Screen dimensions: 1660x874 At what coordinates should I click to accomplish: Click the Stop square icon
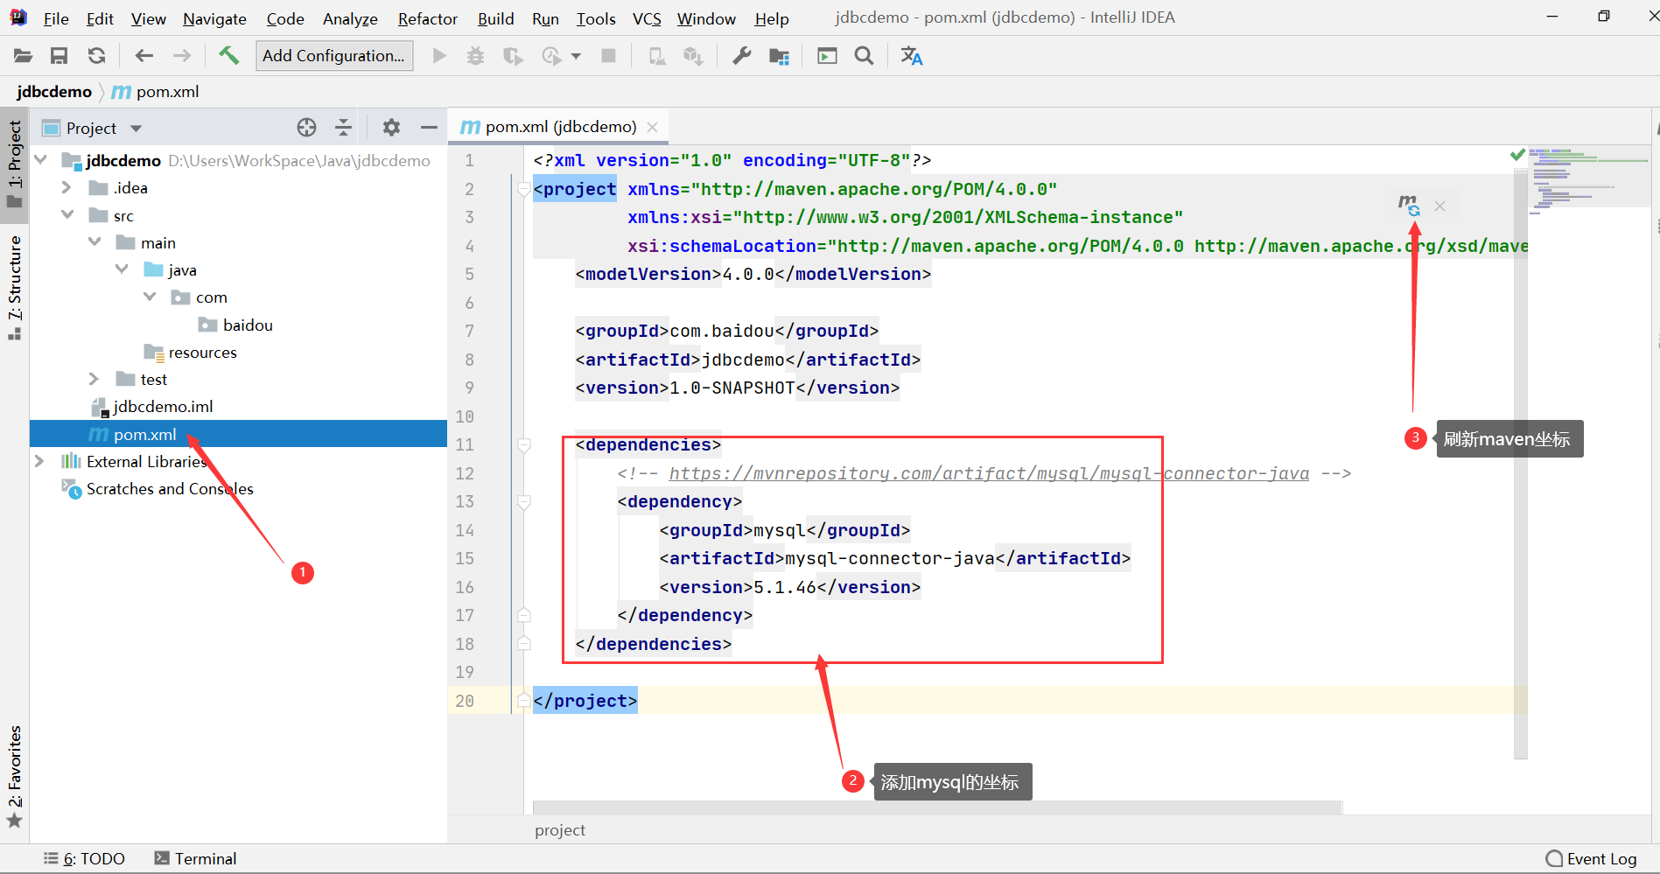point(609,56)
